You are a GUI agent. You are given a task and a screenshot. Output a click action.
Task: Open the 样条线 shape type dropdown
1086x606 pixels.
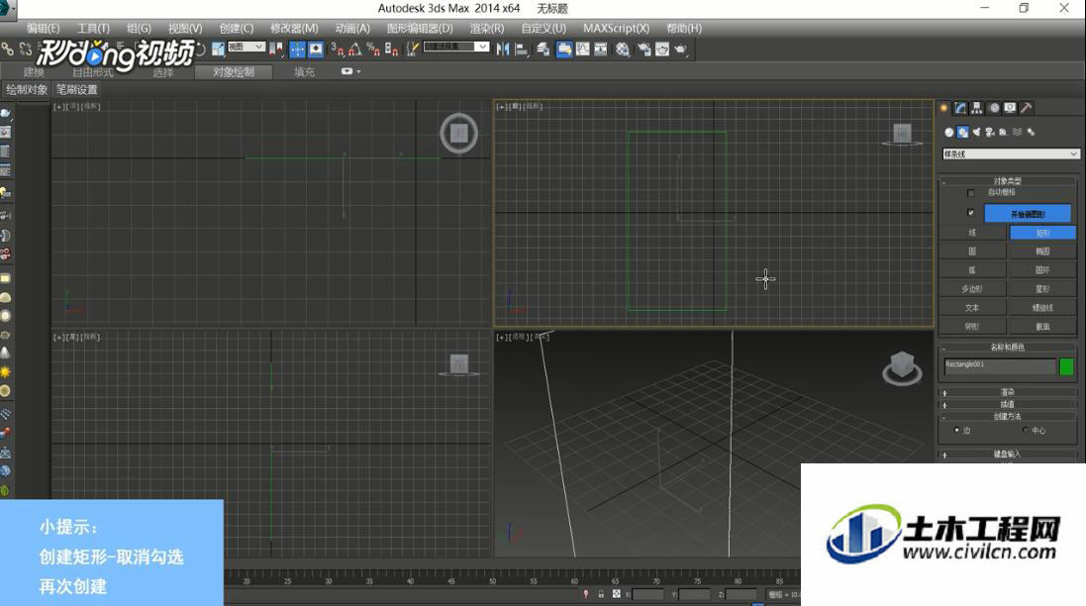pos(1011,153)
